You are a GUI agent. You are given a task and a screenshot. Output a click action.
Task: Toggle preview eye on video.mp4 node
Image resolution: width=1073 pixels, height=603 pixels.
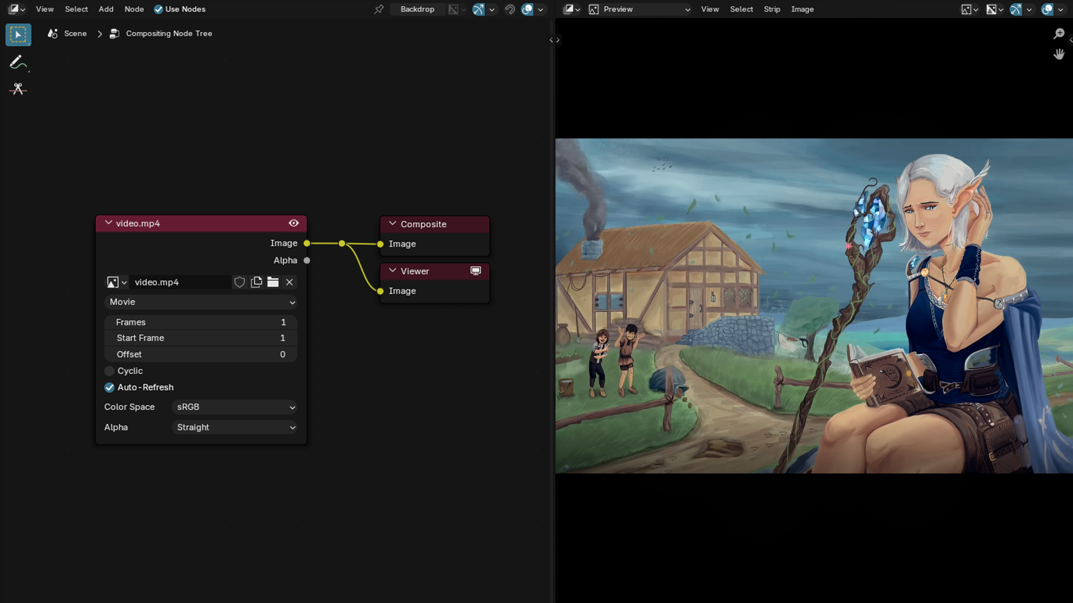pos(294,223)
